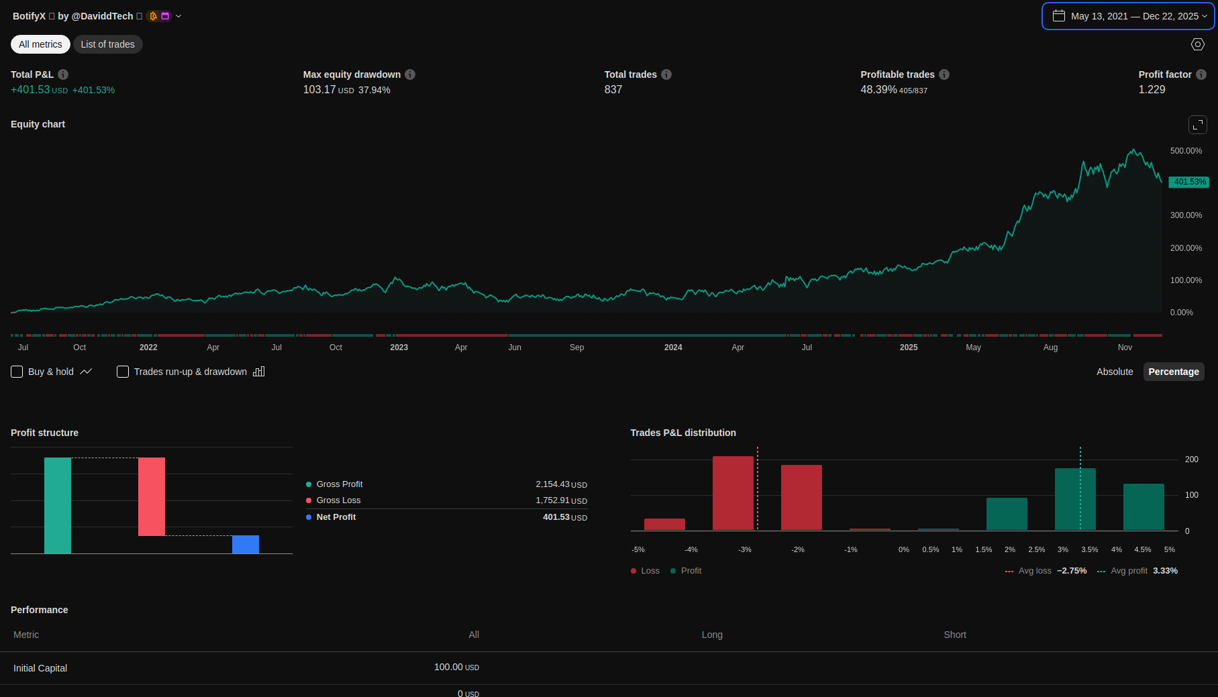Click the orange candlestick icon beside the strategy name
1218x697 pixels.
coord(153,16)
